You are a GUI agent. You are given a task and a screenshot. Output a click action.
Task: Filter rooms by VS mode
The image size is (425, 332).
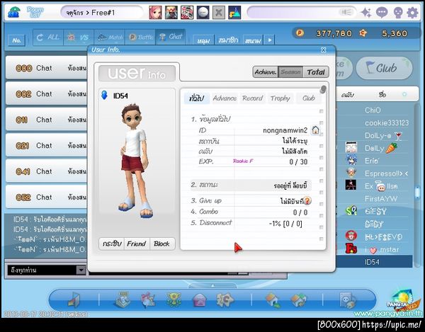point(79,37)
